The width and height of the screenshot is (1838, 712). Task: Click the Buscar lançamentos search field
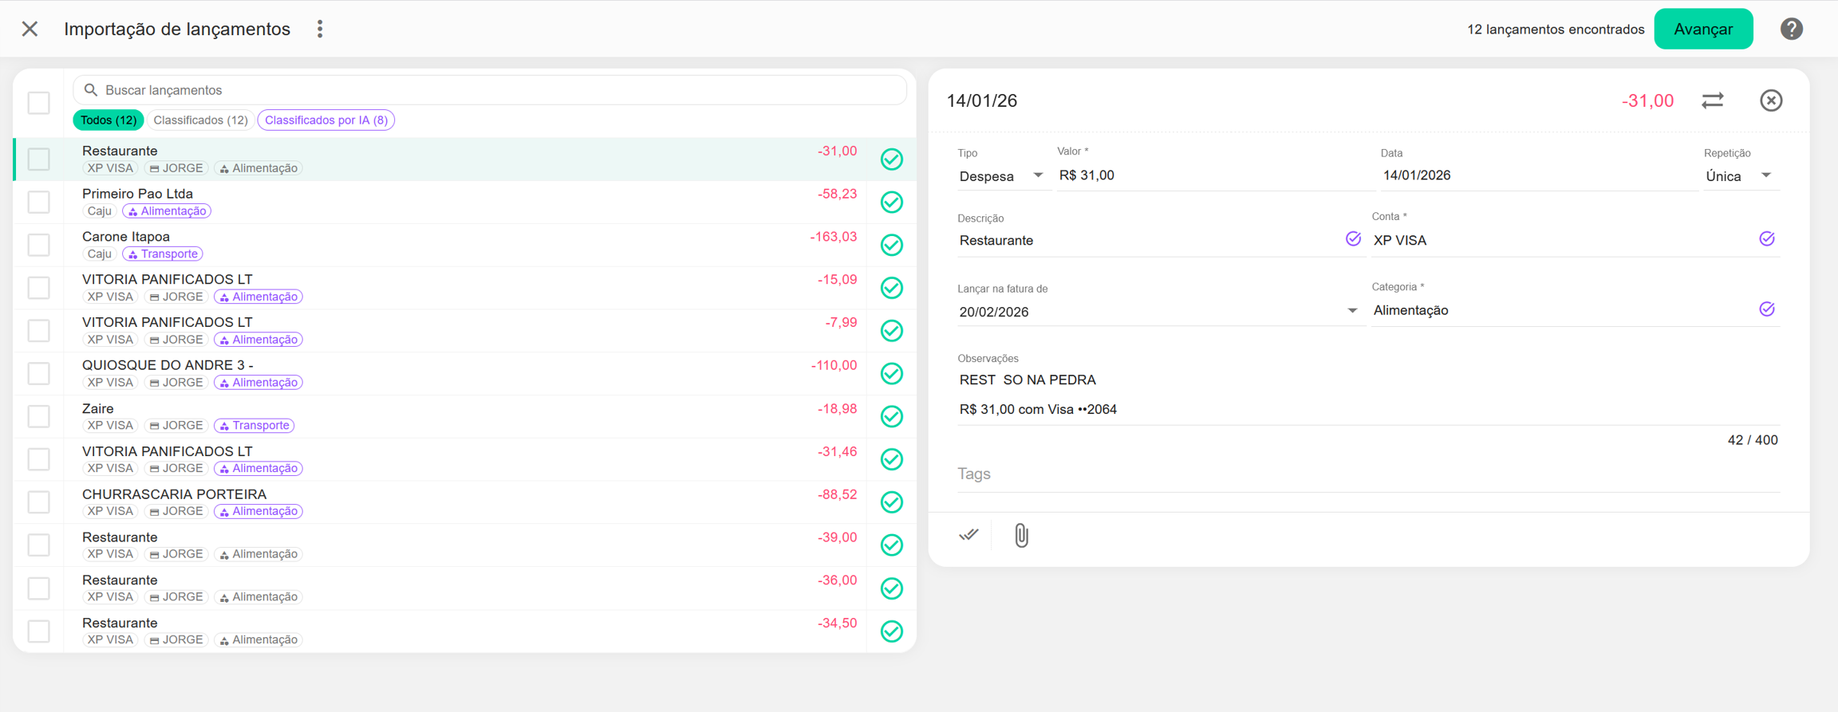point(490,90)
